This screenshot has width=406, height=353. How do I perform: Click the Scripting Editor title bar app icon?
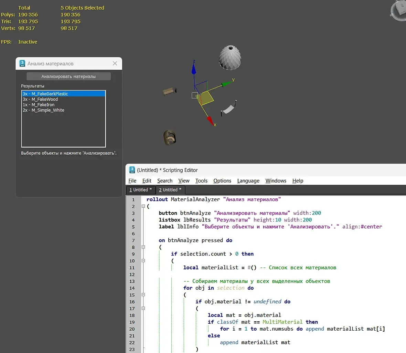[132, 170]
